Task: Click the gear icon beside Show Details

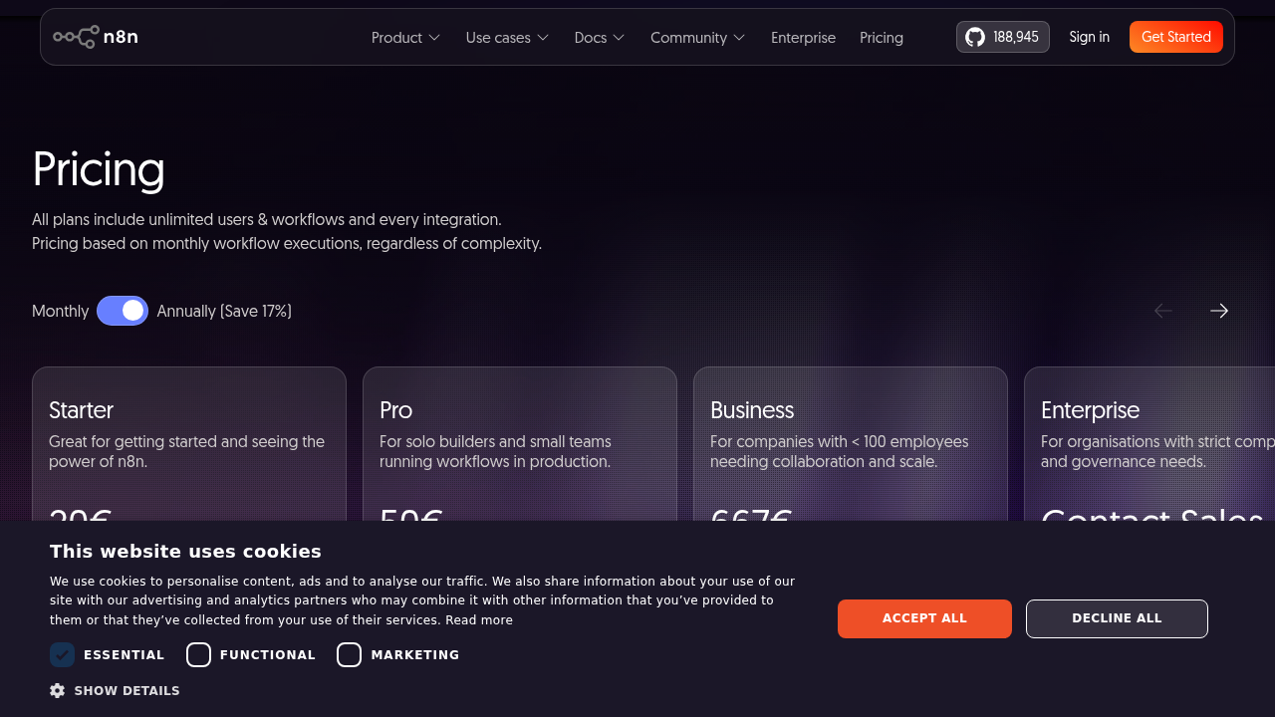Action: click(58, 690)
